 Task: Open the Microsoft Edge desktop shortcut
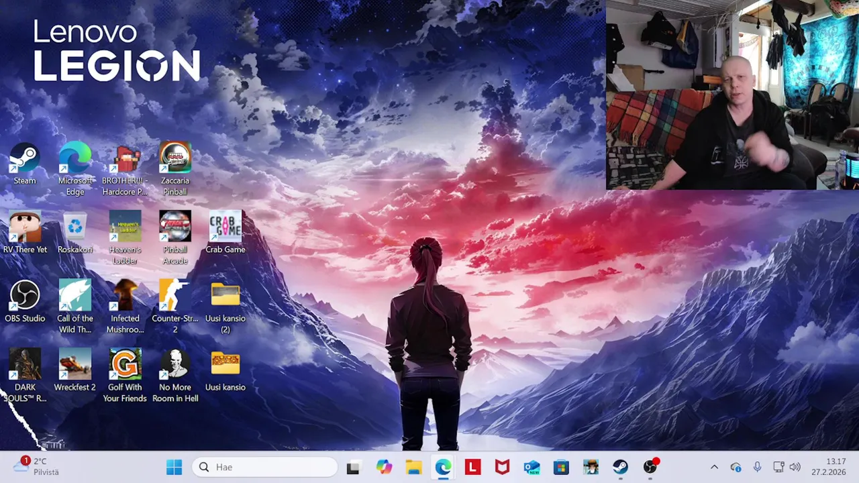[75, 169]
